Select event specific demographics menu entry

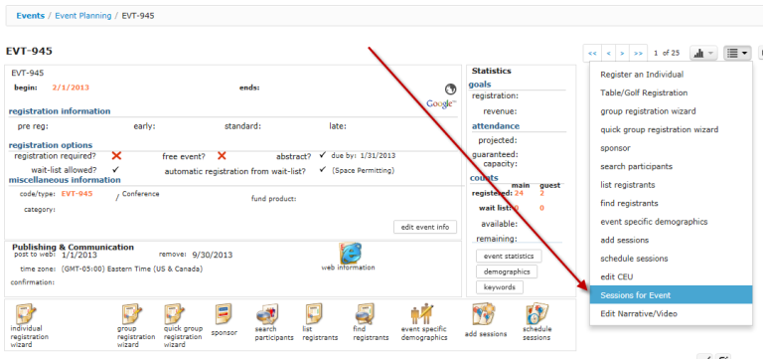coord(671,222)
